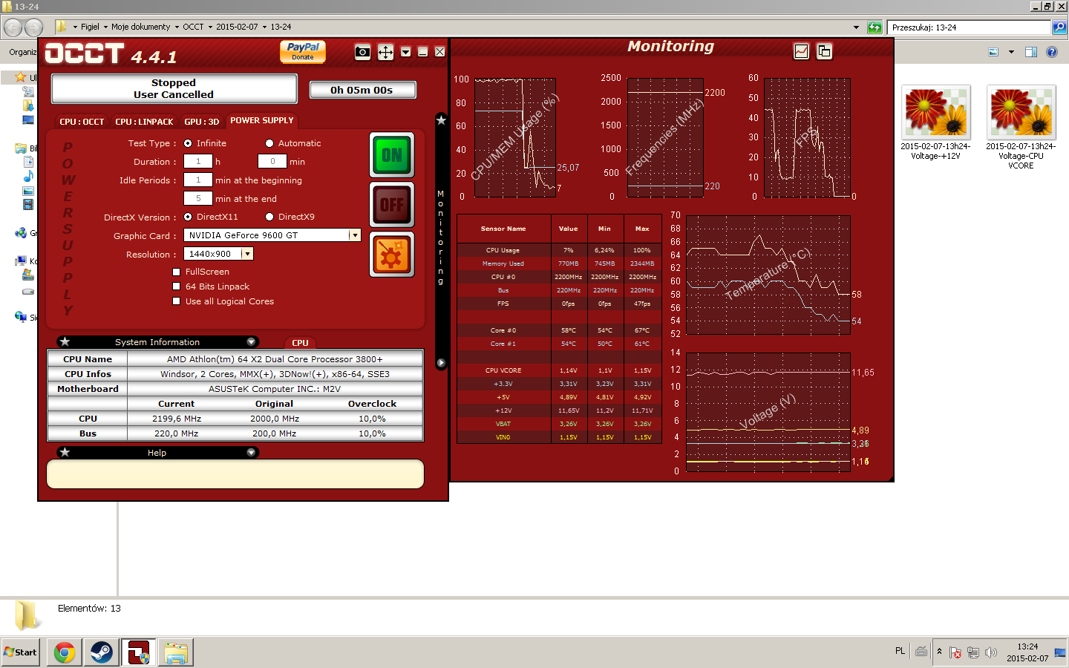Image resolution: width=1069 pixels, height=668 pixels.
Task: Select the POWER SUPPLY tab
Action: click(x=262, y=120)
